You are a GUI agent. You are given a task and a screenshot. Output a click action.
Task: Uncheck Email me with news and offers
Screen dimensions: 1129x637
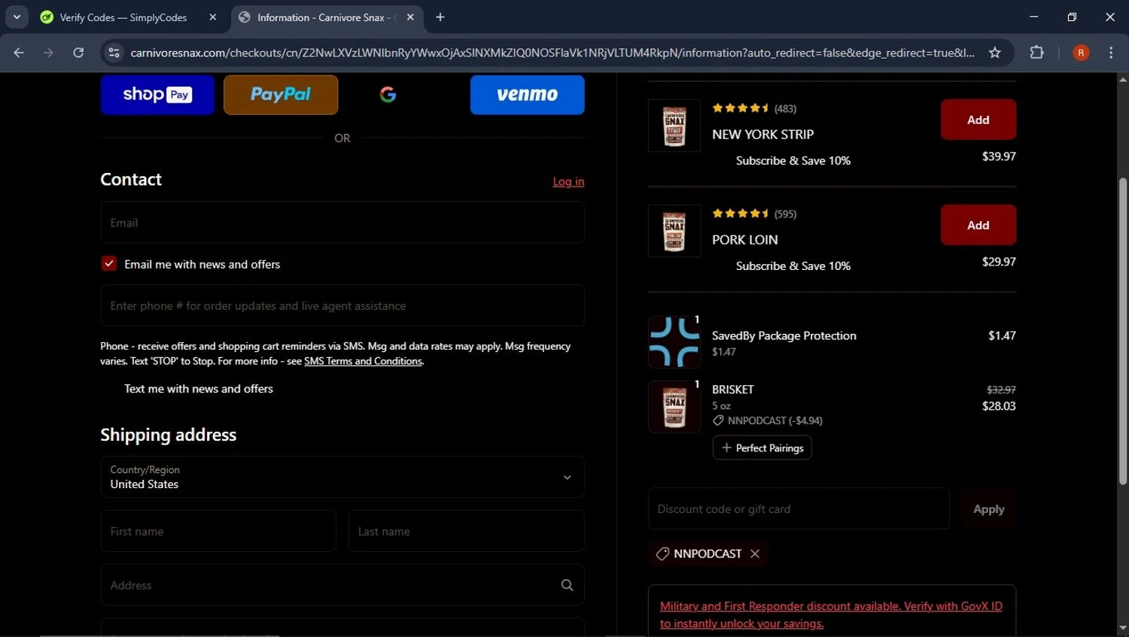pos(109,263)
